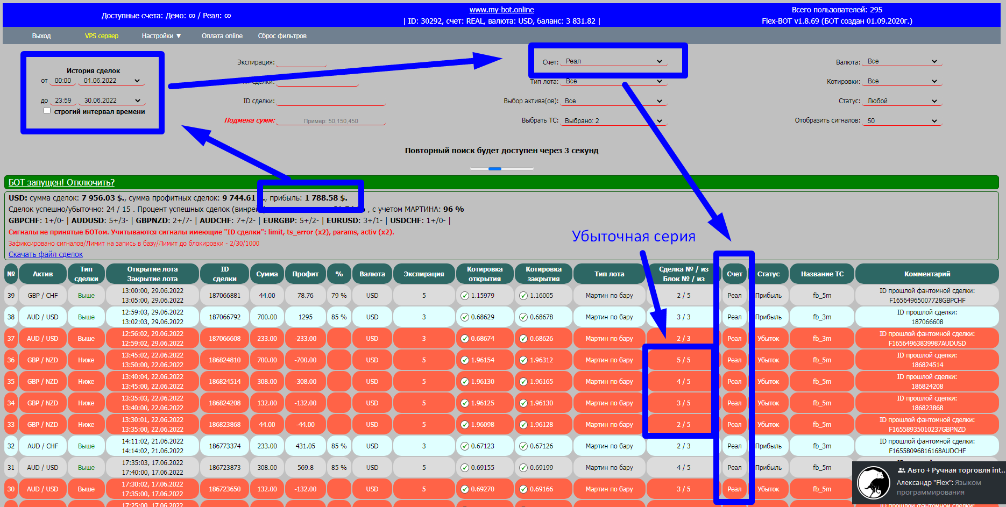Select profit cell -700.00
Viewport: 1006px width, 507px height.
click(306, 360)
